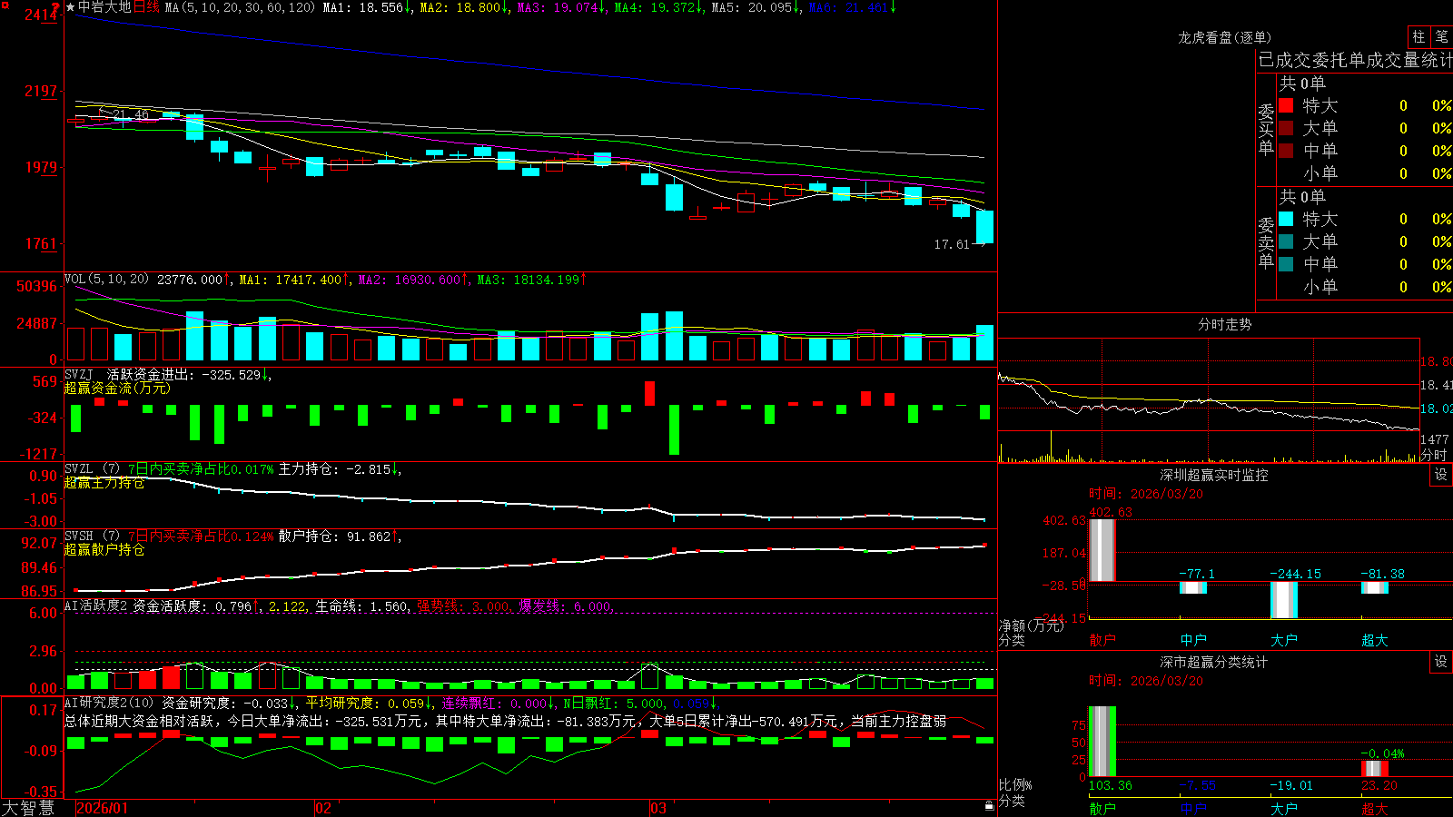Click the 超赢资金流(万元) label
The height and width of the screenshot is (817, 1453).
pyautogui.click(x=117, y=388)
